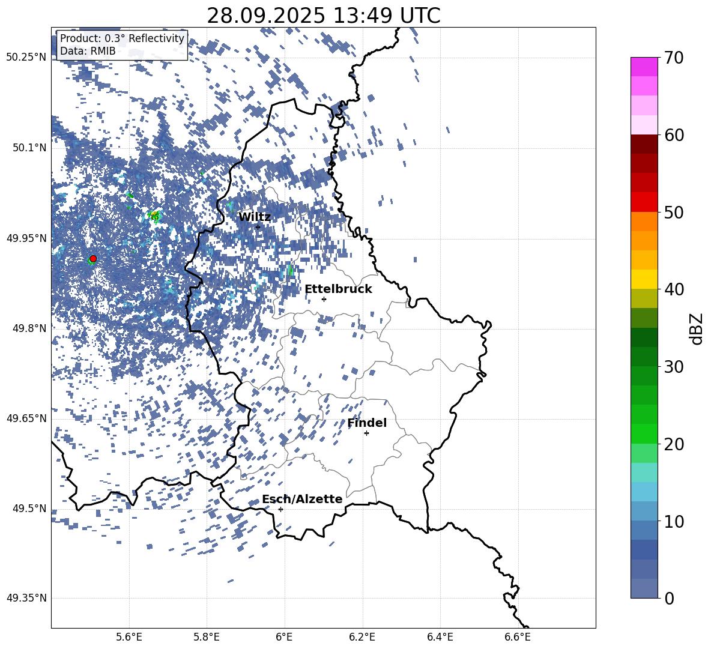Click the red radar site marker

(93, 259)
